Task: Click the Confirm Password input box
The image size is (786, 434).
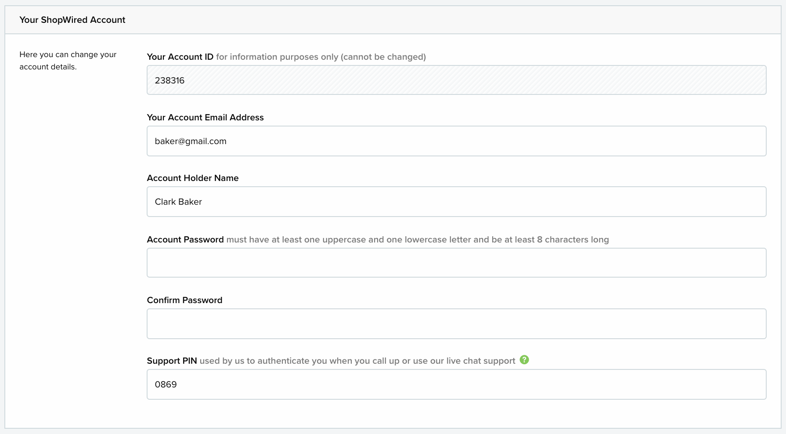Action: pos(457,324)
